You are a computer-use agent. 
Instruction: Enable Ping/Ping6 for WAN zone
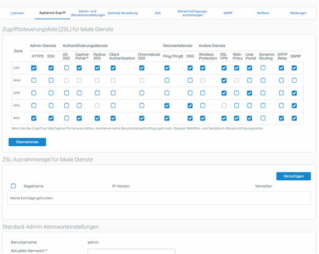(x=167, y=81)
